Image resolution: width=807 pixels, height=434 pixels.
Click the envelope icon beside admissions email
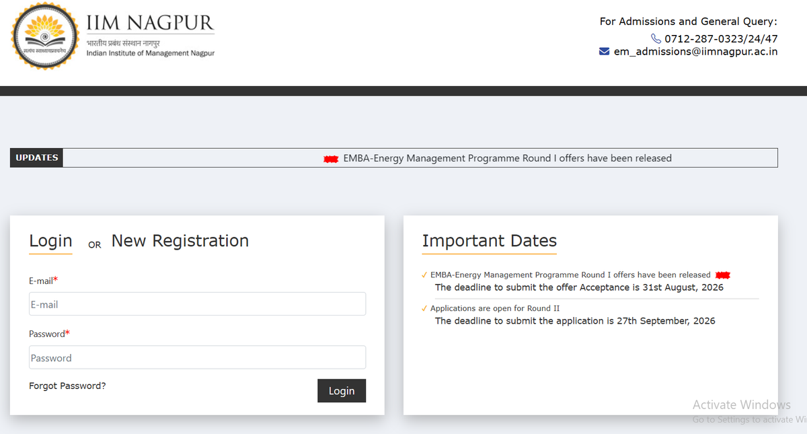pos(604,51)
